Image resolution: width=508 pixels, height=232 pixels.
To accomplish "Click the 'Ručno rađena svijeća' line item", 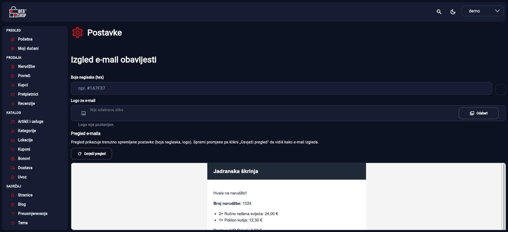I will pyautogui.click(x=248, y=214).
